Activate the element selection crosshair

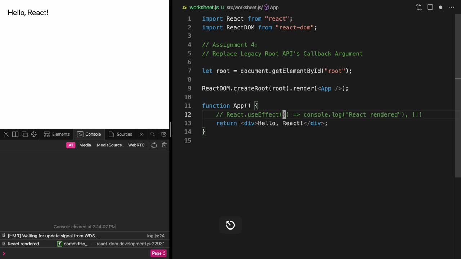(34, 134)
